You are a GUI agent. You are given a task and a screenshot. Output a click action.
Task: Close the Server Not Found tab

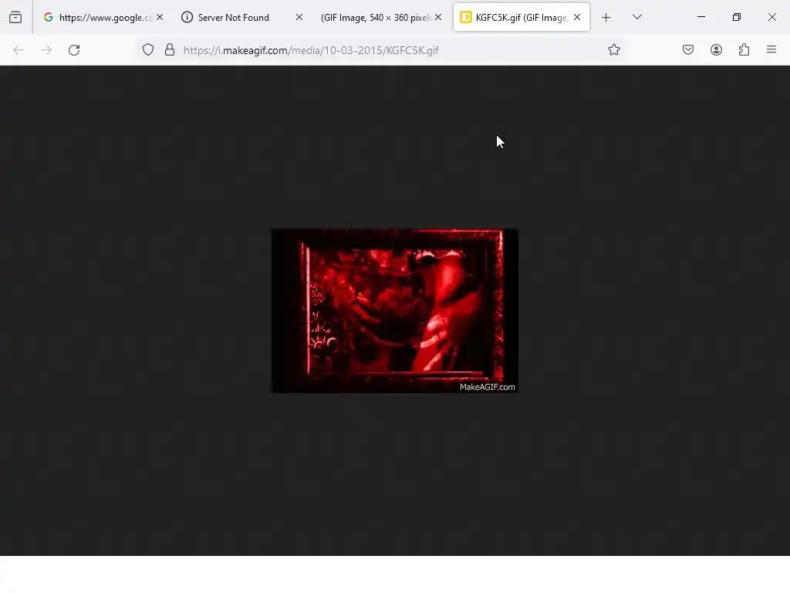299,17
